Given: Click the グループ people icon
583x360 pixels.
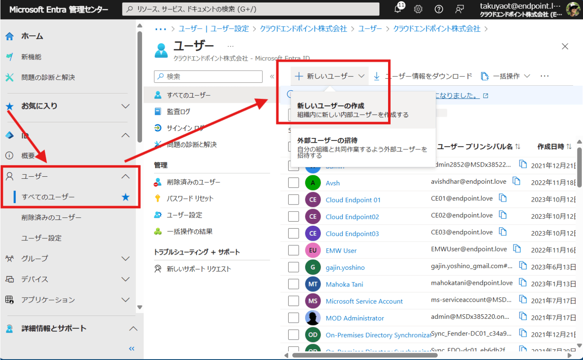Looking at the screenshot, I should coord(10,259).
